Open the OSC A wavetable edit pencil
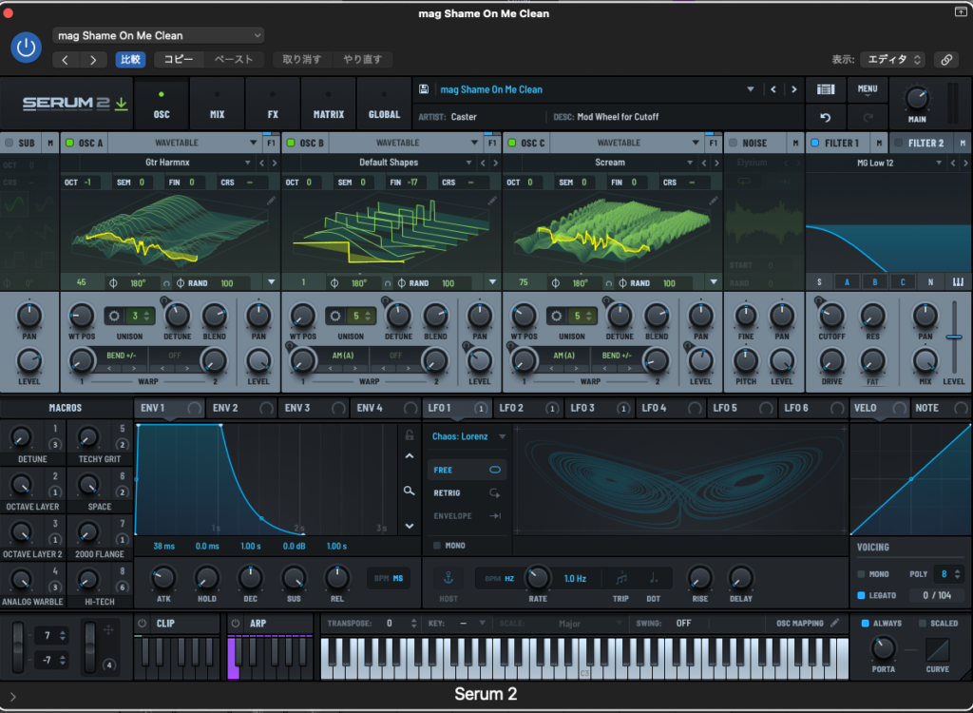 pos(271,201)
